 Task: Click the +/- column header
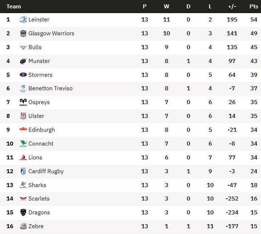tap(232, 6)
